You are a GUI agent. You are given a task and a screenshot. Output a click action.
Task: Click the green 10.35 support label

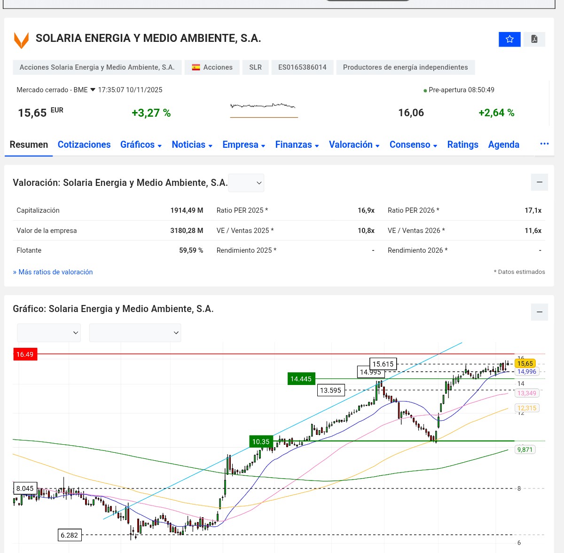[261, 441]
